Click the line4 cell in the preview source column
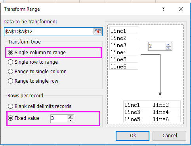The height and width of the screenshot is (146, 191). click(x=124, y=52)
